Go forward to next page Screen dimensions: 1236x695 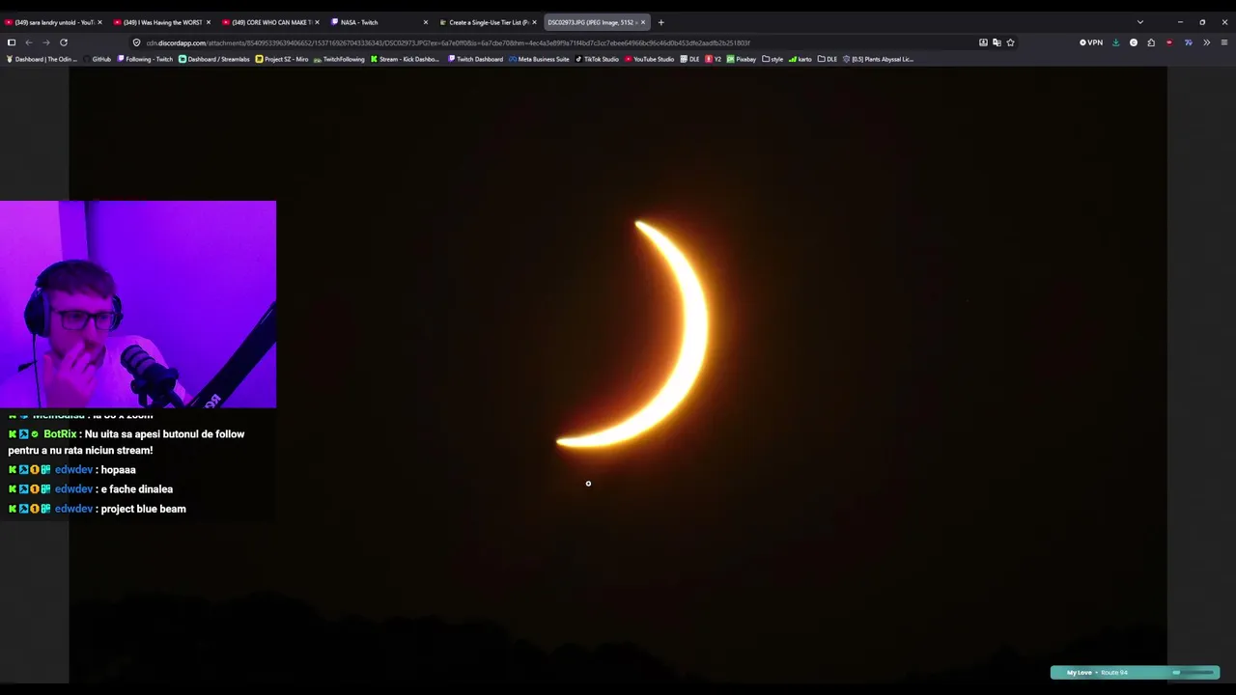coord(45,42)
